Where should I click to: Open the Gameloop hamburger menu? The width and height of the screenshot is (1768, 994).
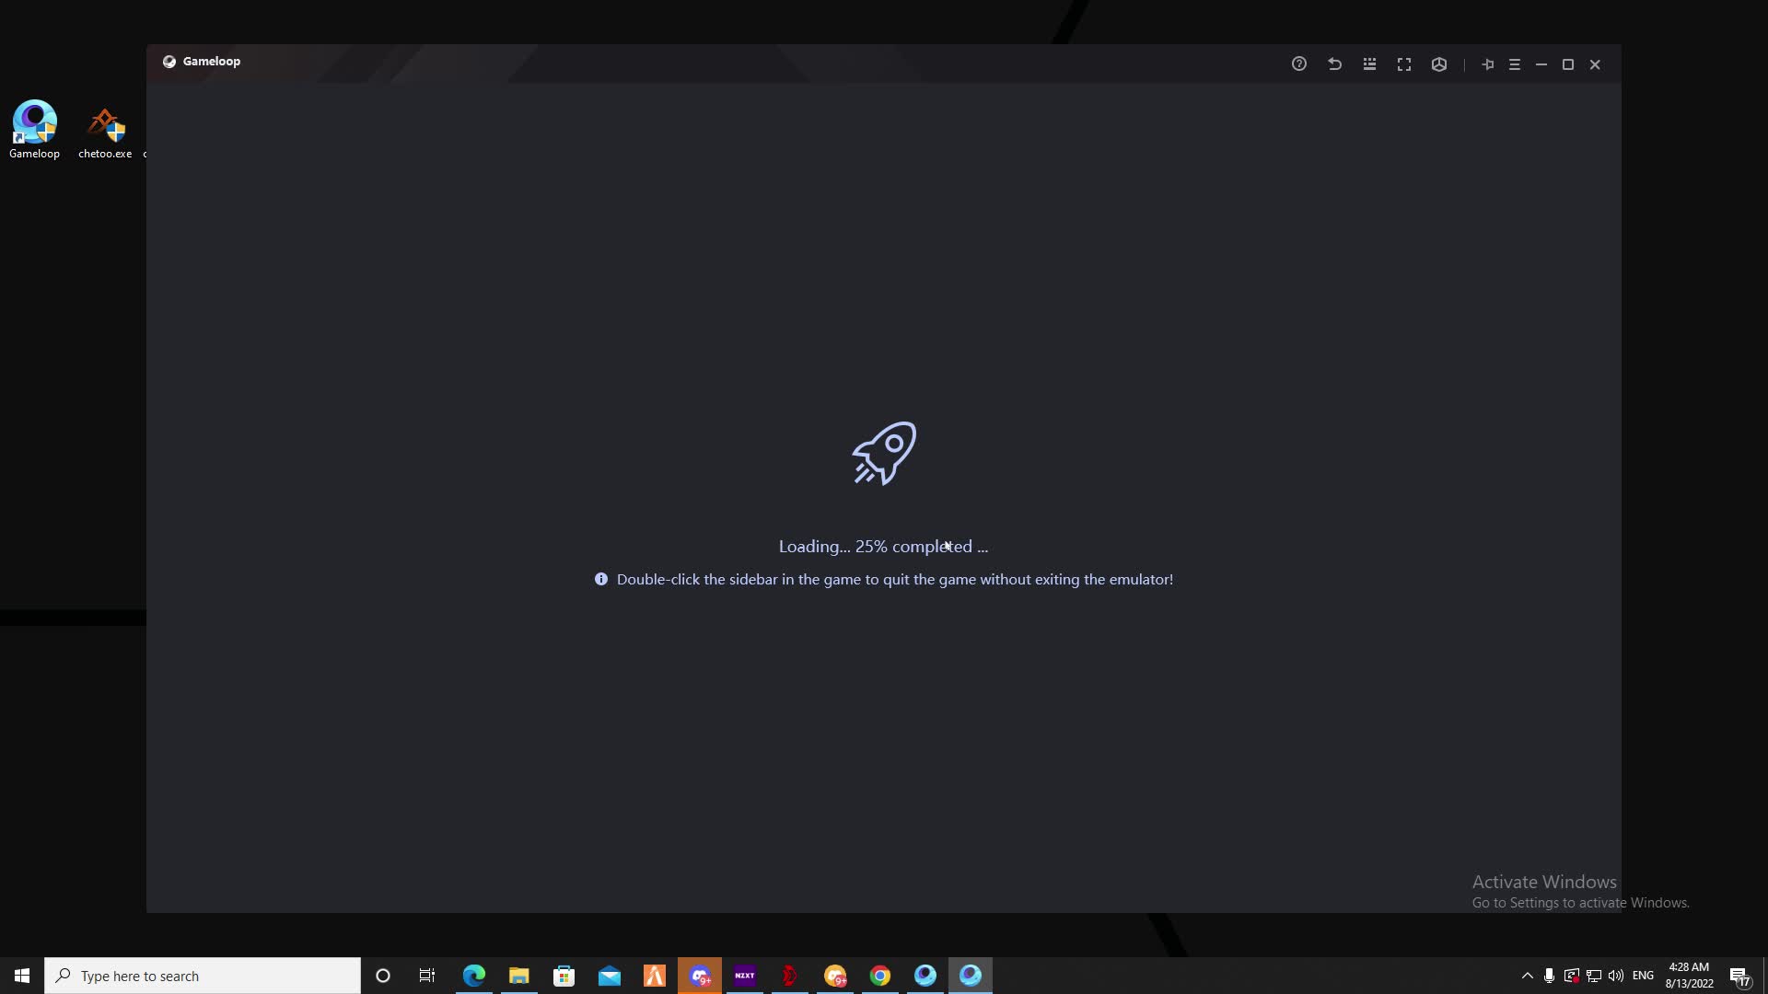(1515, 64)
